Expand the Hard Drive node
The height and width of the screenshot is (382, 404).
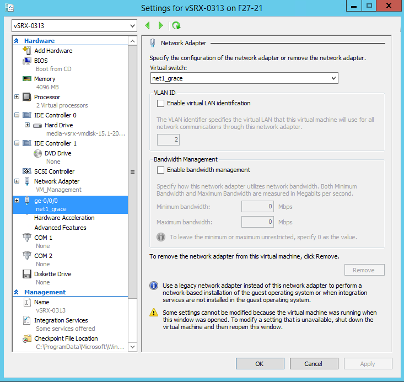click(x=27, y=125)
